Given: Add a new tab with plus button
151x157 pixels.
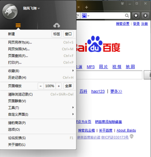Looking at the screenshot, I should [86, 7].
